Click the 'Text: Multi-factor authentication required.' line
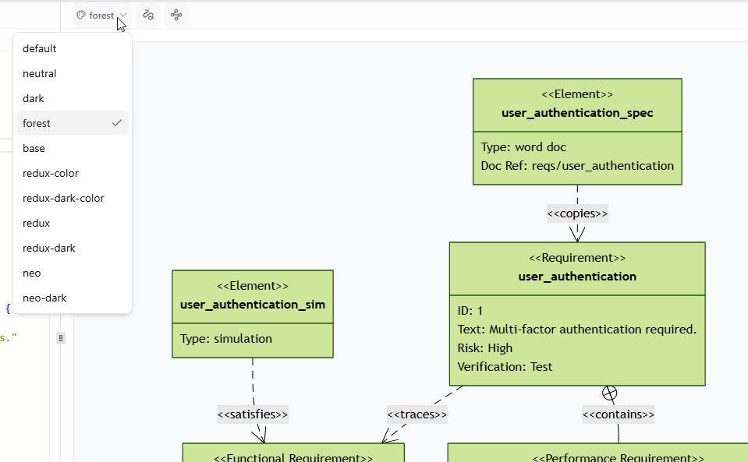Viewport: 748px width, 462px height. click(576, 329)
